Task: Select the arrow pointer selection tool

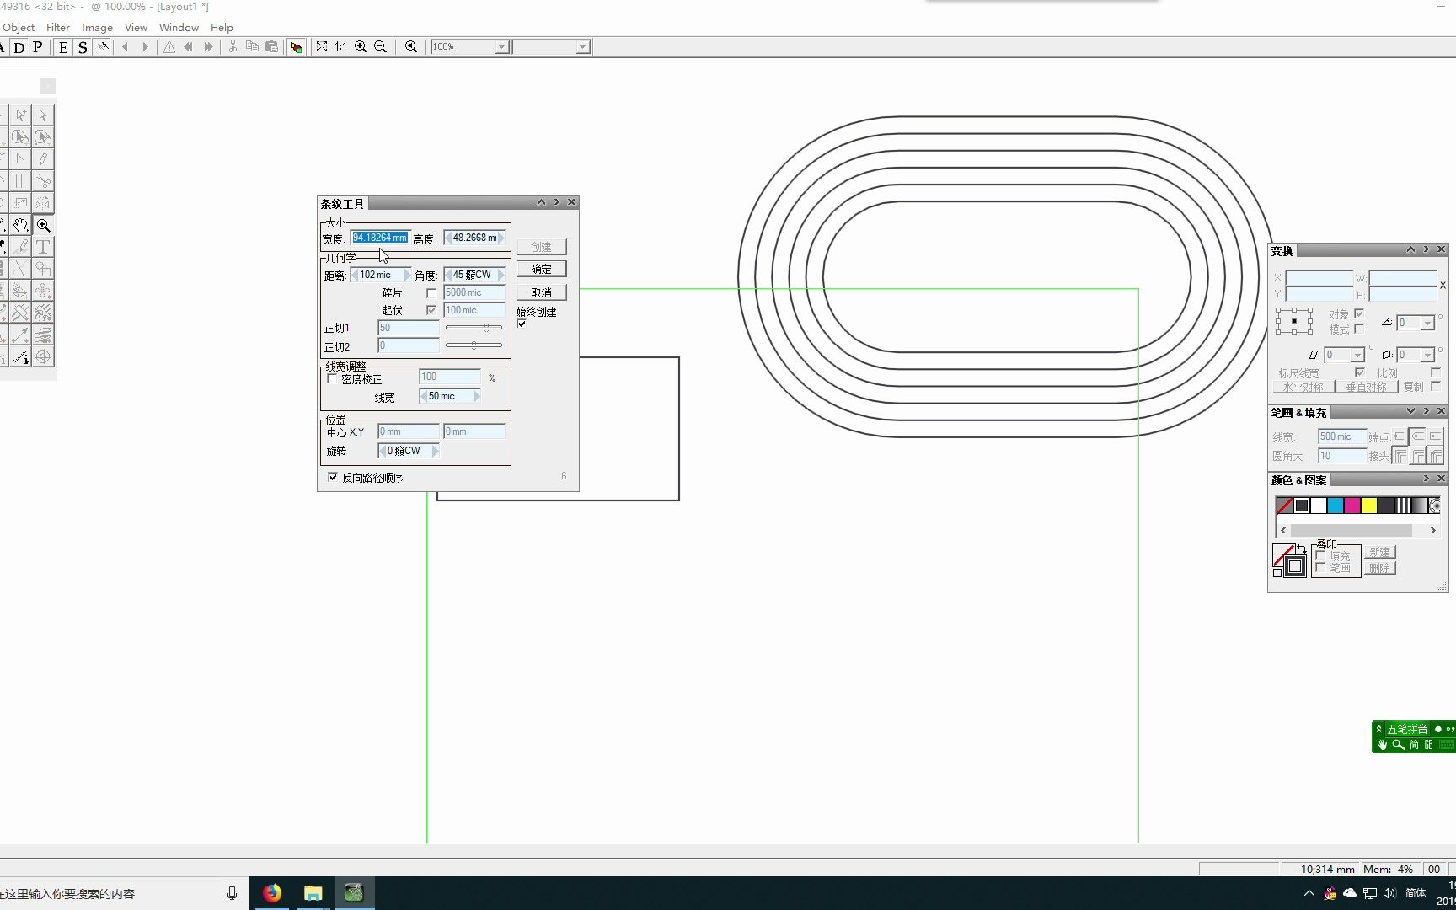Action: click(43, 115)
